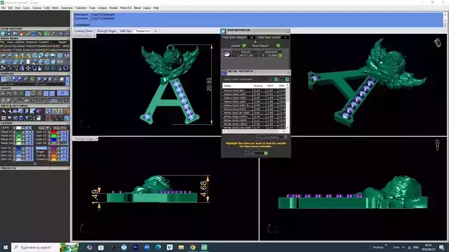Open the Clayoo menu
Image resolution: width=449 pixels, height=252 pixels.
tap(147, 8)
